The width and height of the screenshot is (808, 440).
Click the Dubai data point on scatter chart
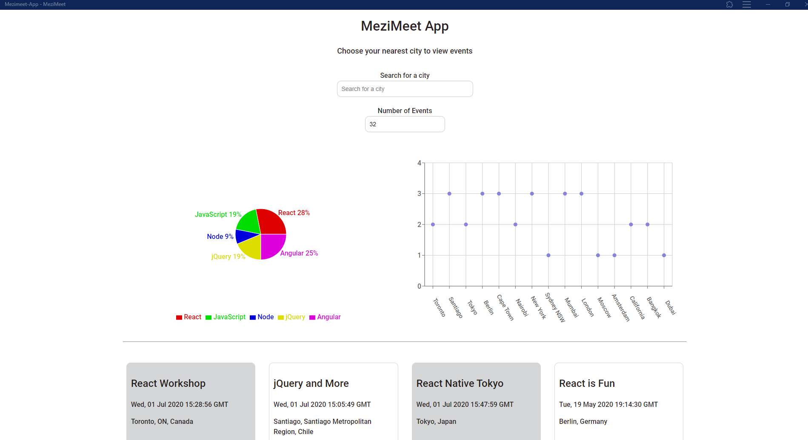point(664,255)
